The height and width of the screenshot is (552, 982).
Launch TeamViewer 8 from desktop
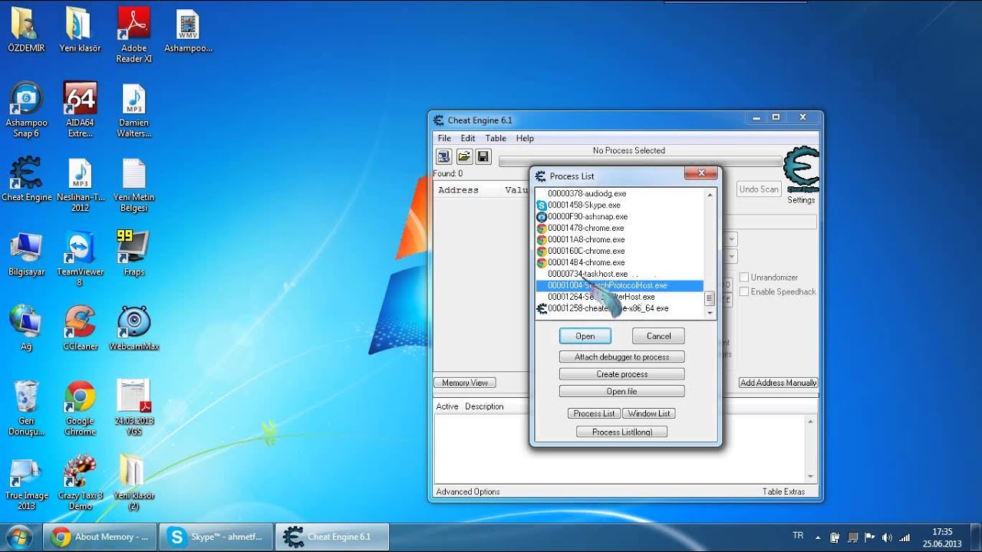click(80, 258)
